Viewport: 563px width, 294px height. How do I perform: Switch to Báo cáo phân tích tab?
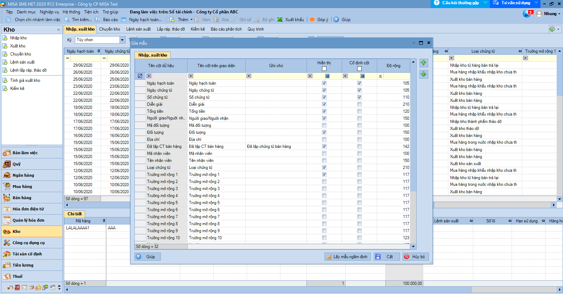click(226, 29)
